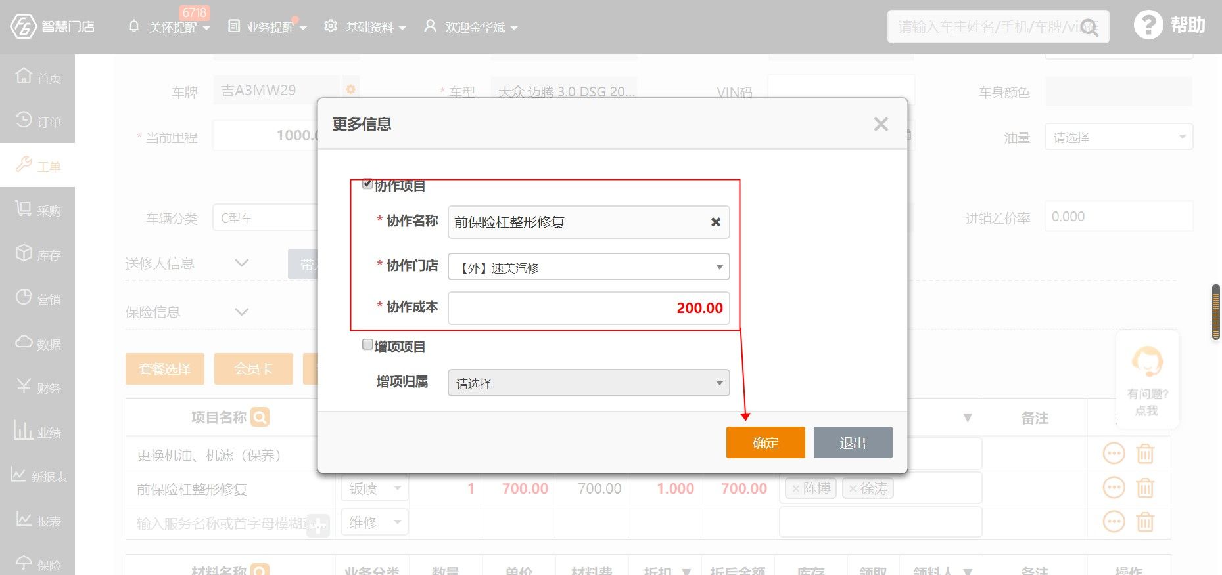Click the 进销差价率 input field
The image size is (1222, 575).
pos(1118,217)
